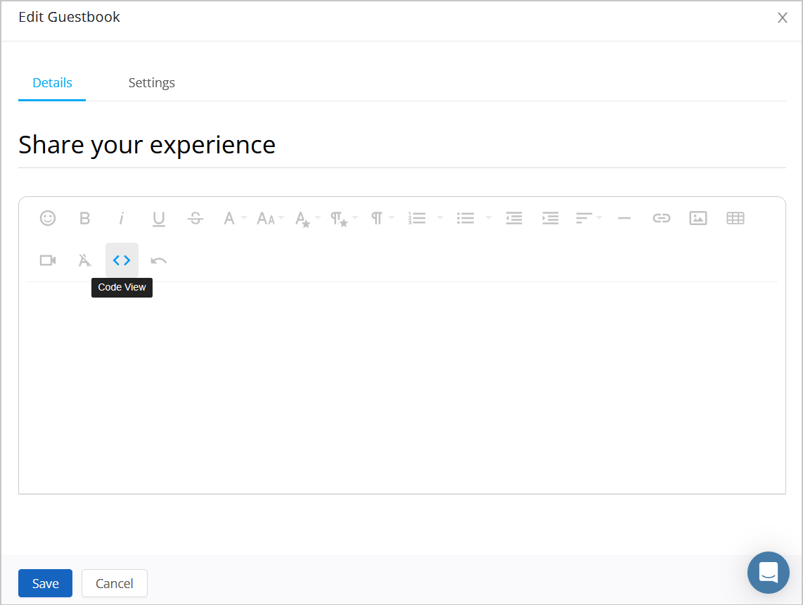Open the paragraph style dropdown
Viewport: 803px width, 605px height.
[x=344, y=218]
